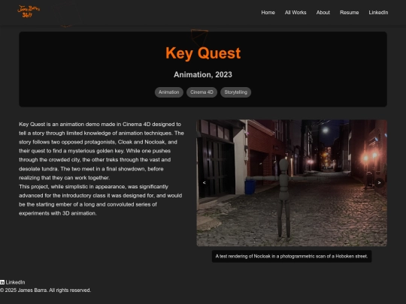406x304 pixels.
Task: Click the James Barra site logo
Action: [x=29, y=11]
